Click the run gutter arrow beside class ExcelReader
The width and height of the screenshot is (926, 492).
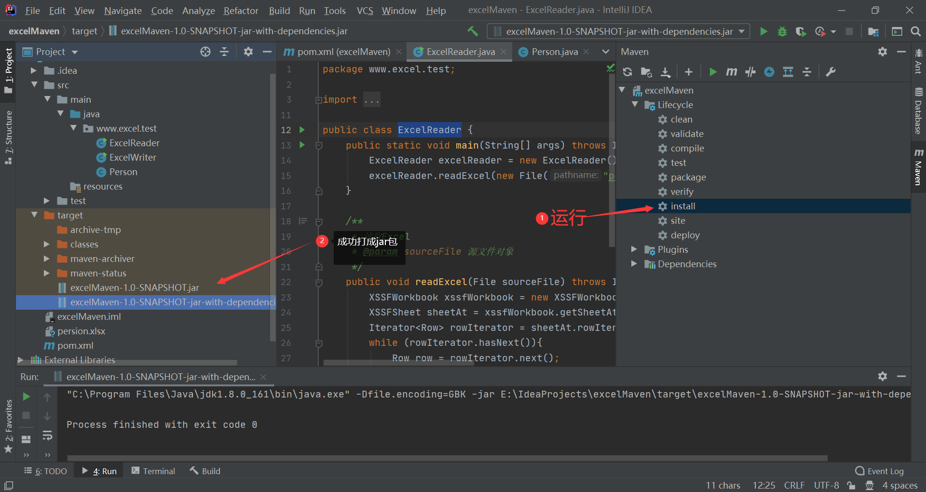pyautogui.click(x=302, y=130)
